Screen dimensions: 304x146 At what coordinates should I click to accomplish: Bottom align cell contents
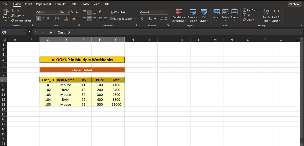tap(94, 12)
